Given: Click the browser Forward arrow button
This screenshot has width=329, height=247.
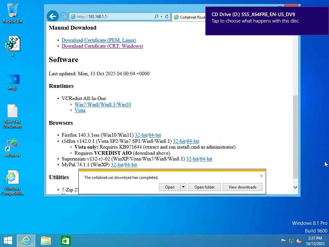Looking at the screenshot, I should point(64,16).
